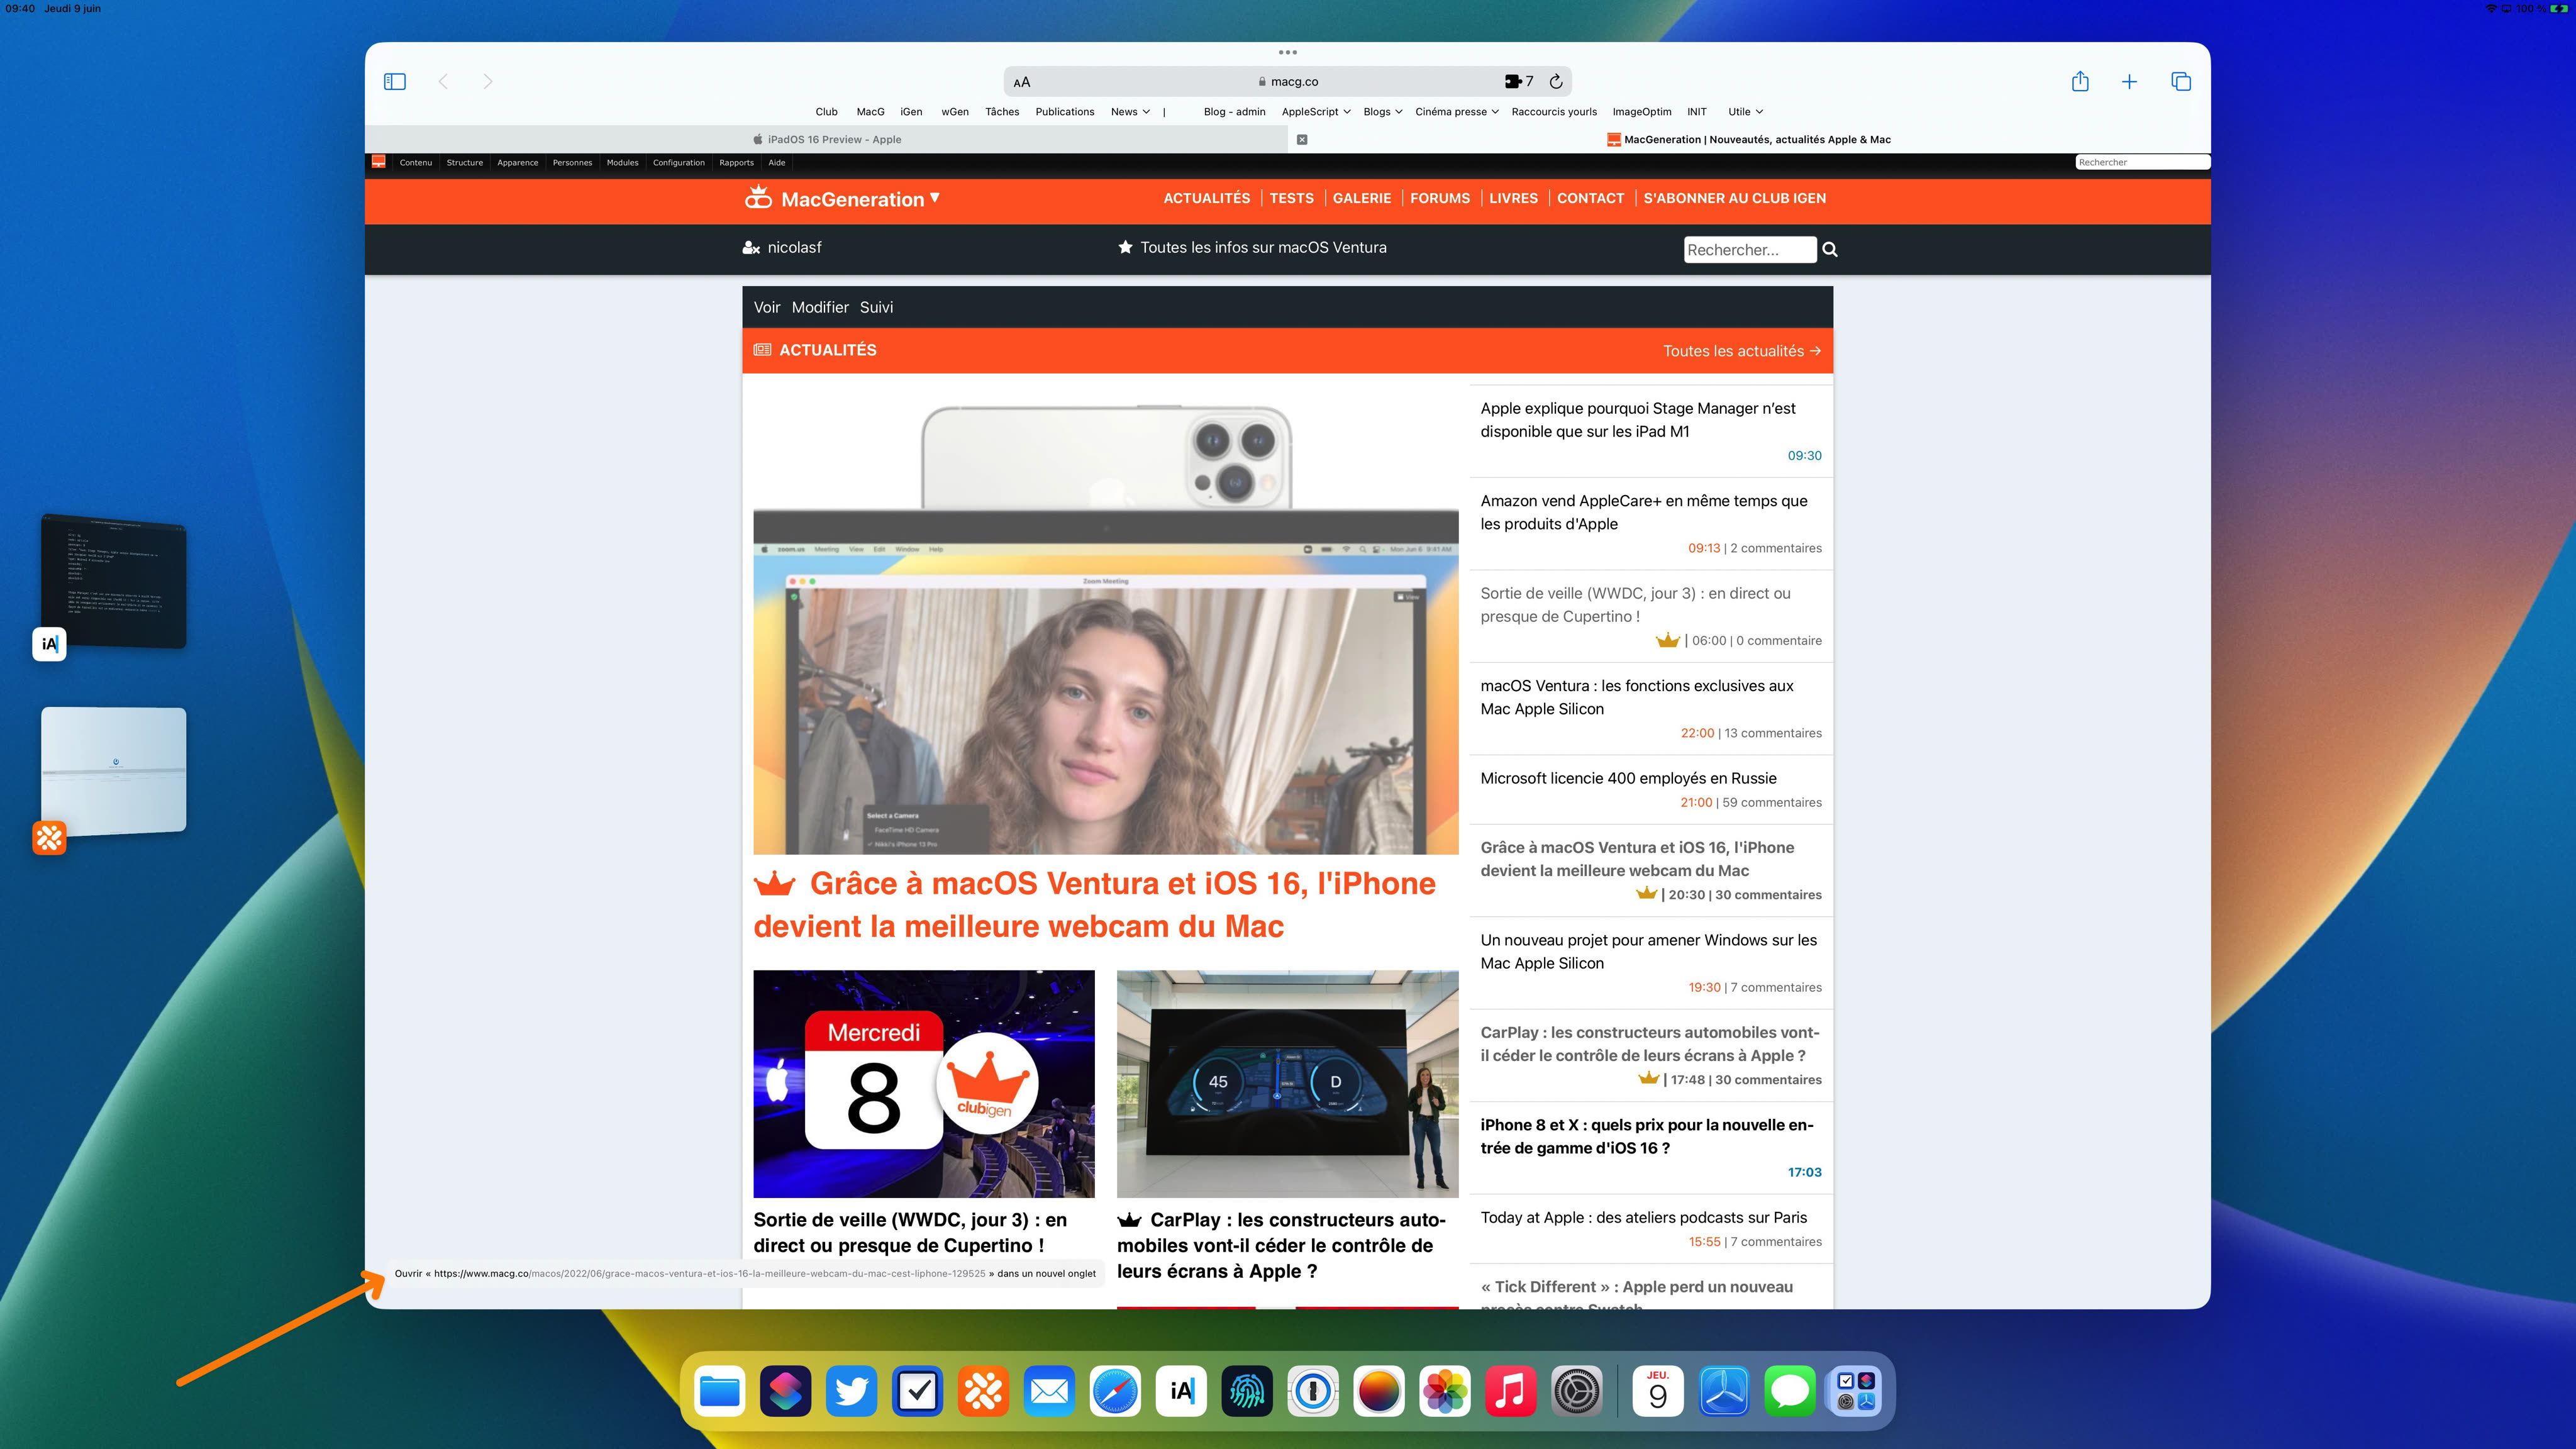Click the nicolasf user account link

(782, 247)
